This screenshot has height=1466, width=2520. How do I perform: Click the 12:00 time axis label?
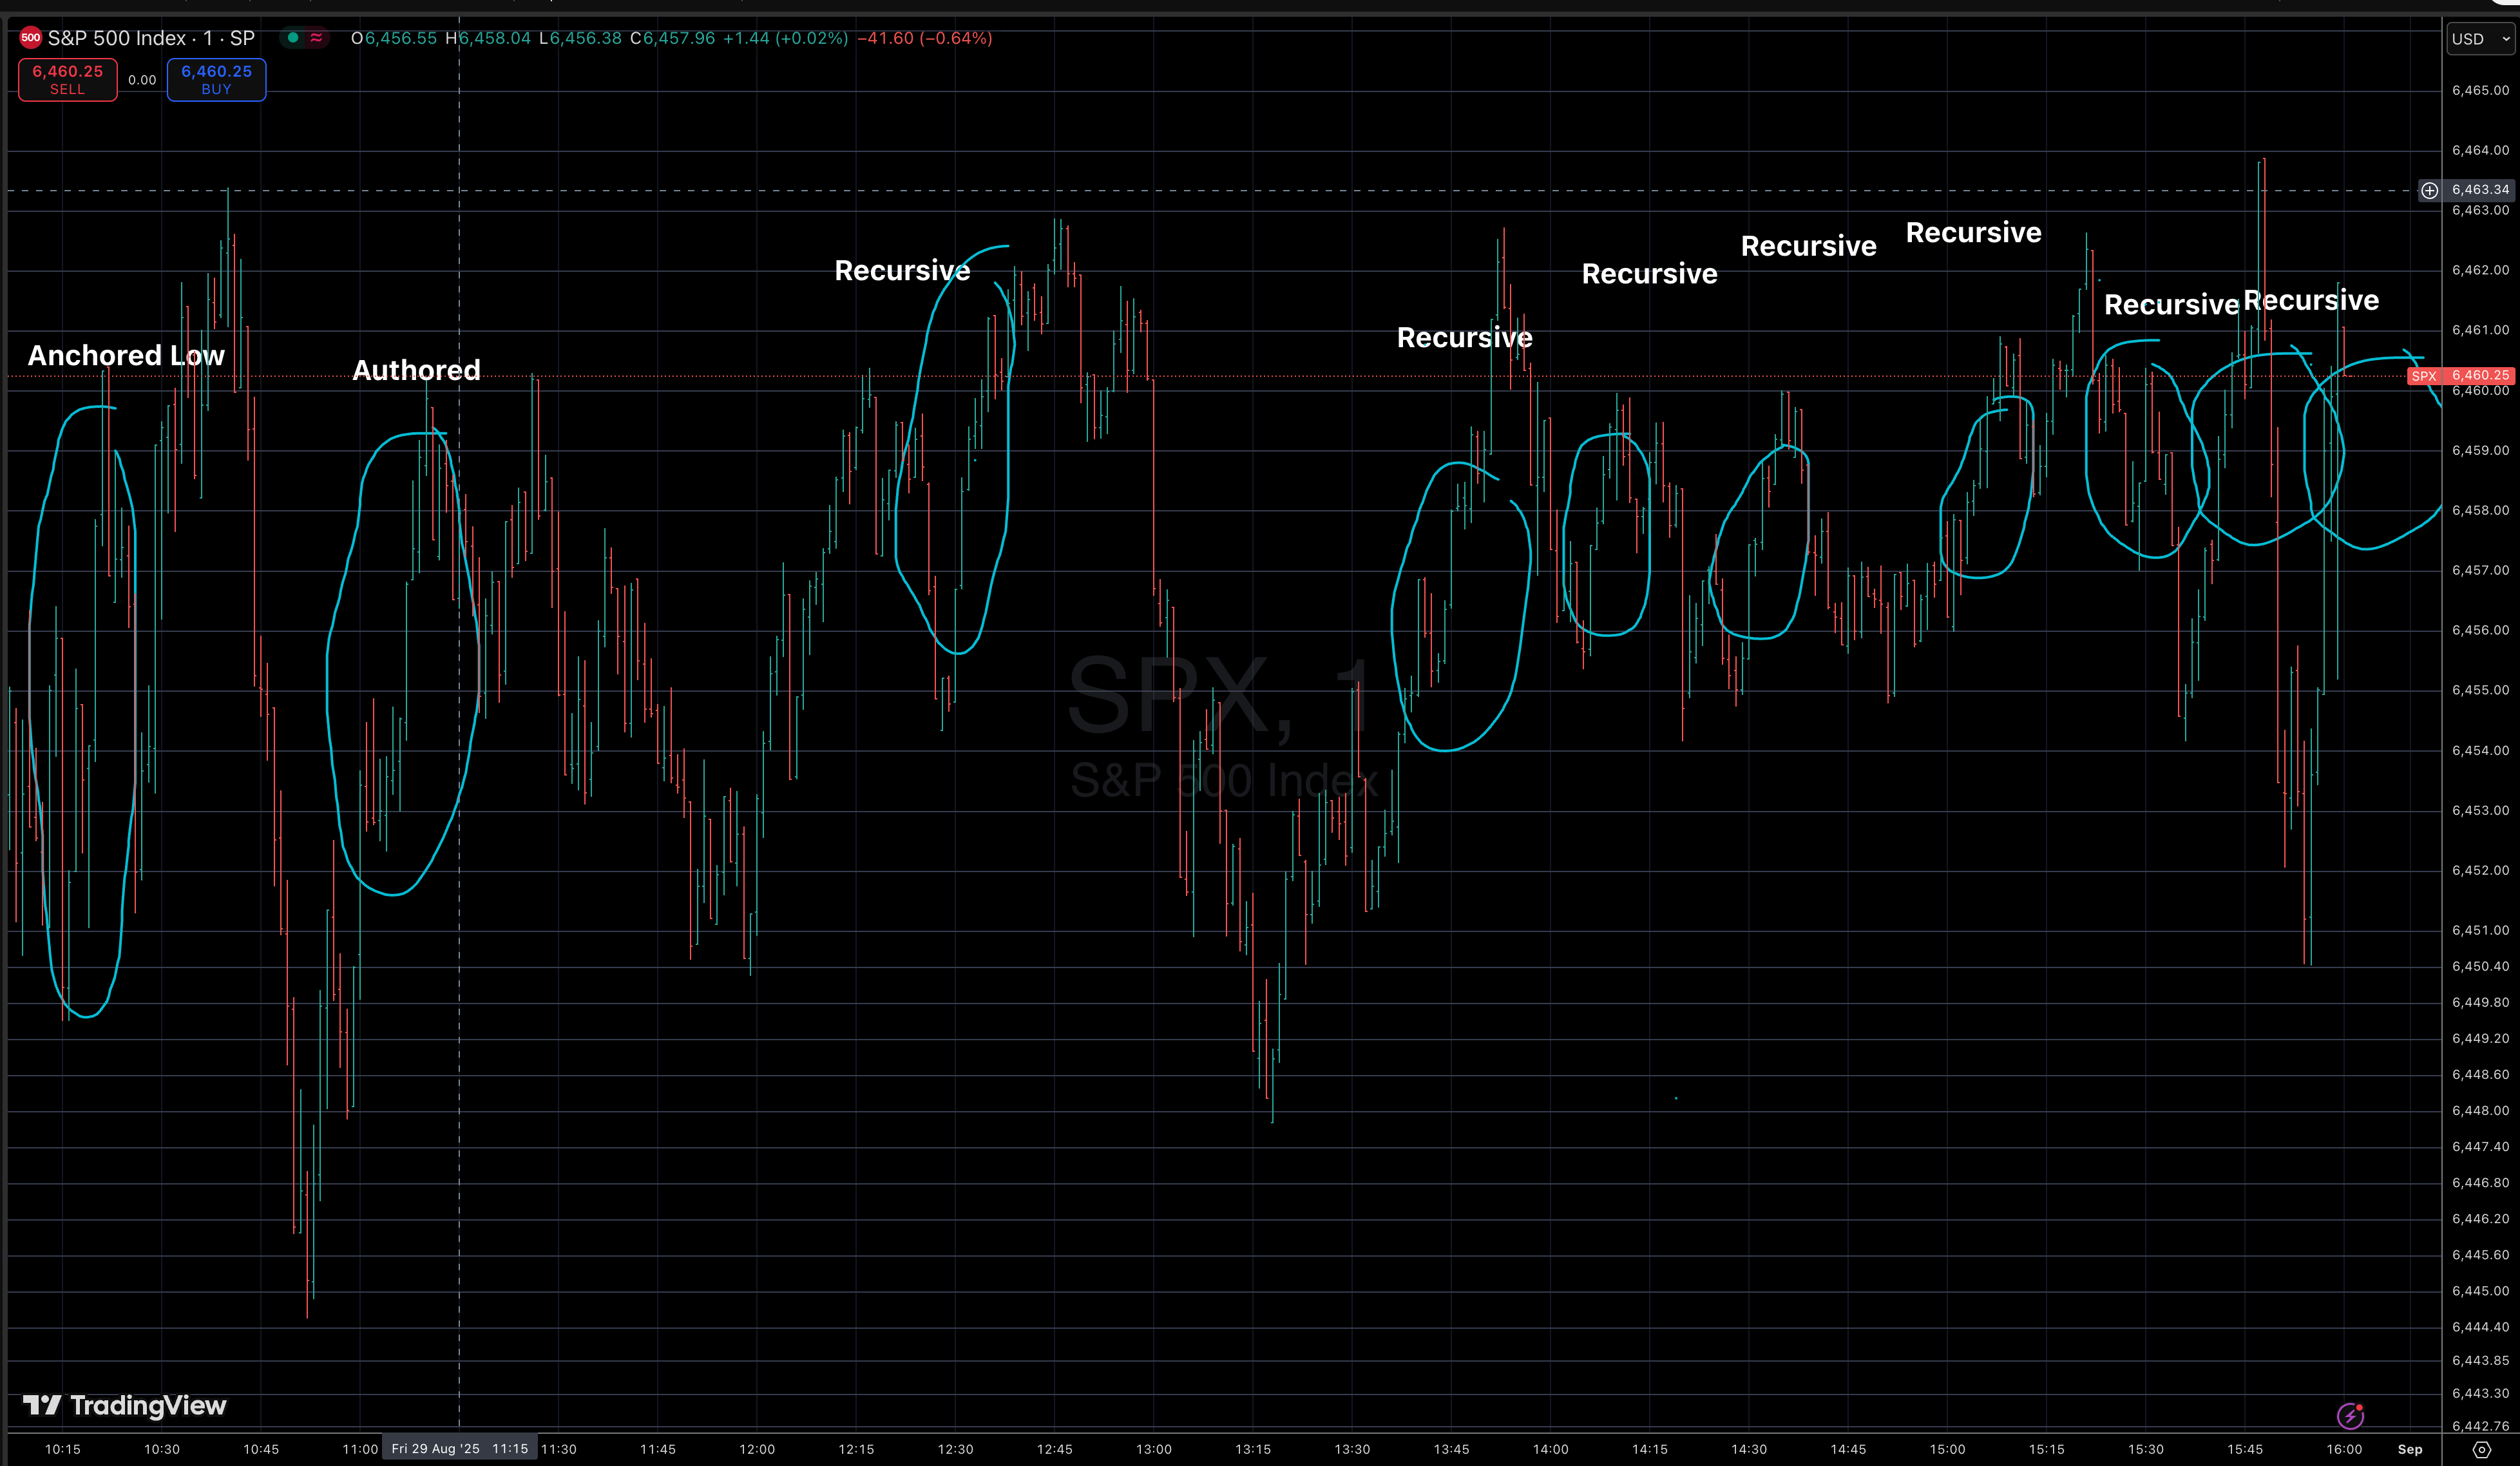tap(757, 1449)
